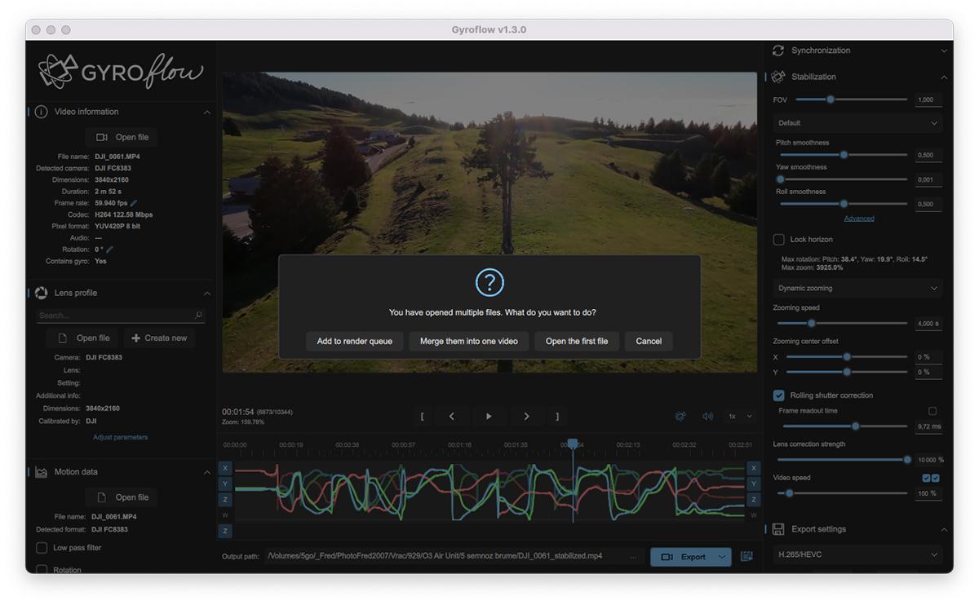This screenshot has width=979, height=605.
Task: Open the 1x playback speed dropdown
Action: [x=741, y=416]
